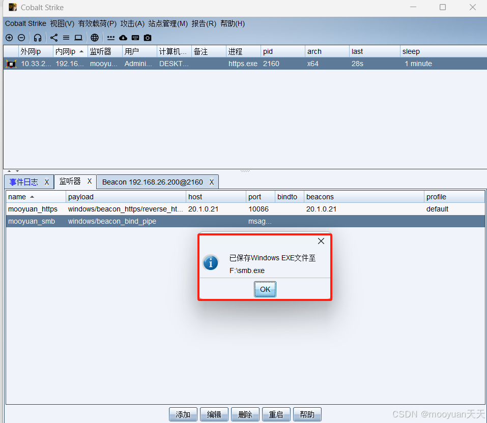Select https.exe process cell in session row
Screen dimensions: 487x423
(243, 64)
